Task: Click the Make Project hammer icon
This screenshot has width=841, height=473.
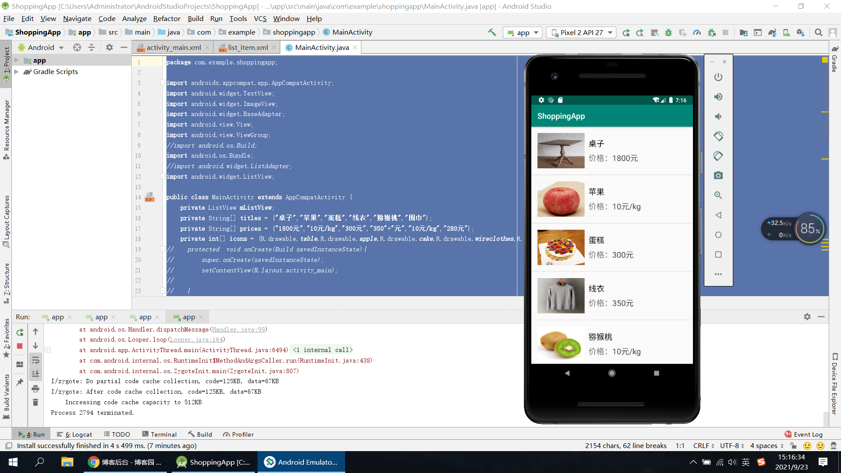Action: (x=492, y=32)
